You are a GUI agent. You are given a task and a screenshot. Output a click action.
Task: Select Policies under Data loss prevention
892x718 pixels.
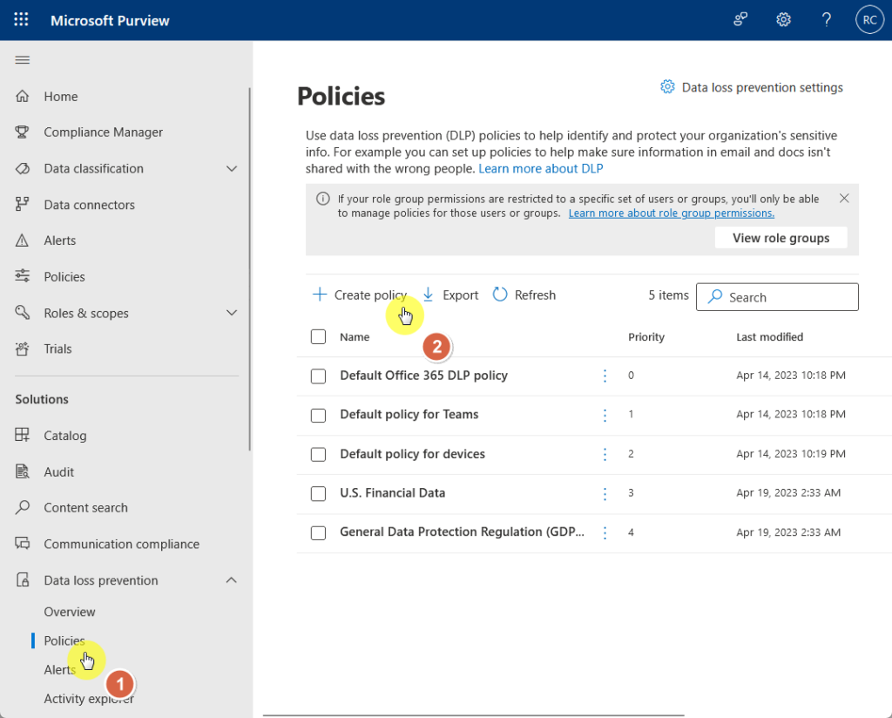tap(64, 640)
